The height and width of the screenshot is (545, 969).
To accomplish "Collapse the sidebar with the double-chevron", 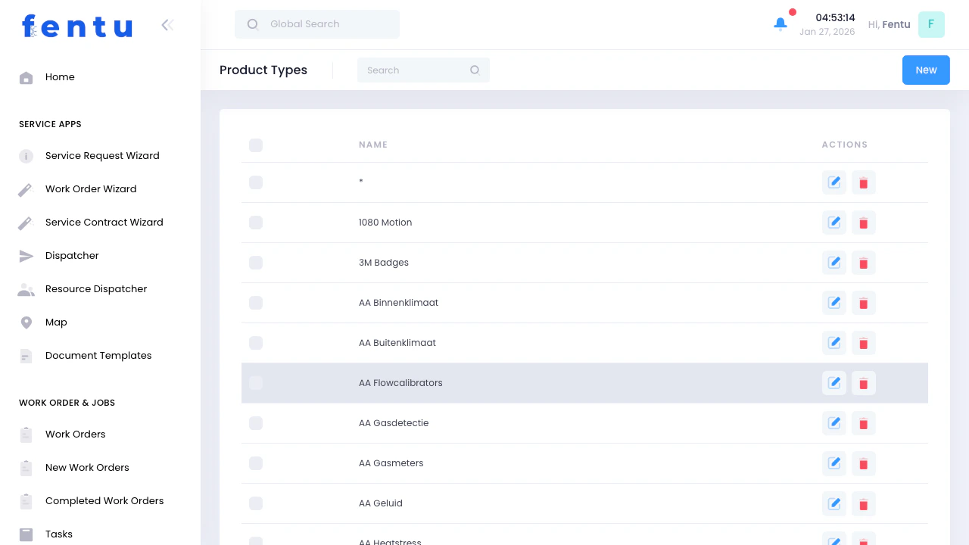I will click(x=167, y=25).
